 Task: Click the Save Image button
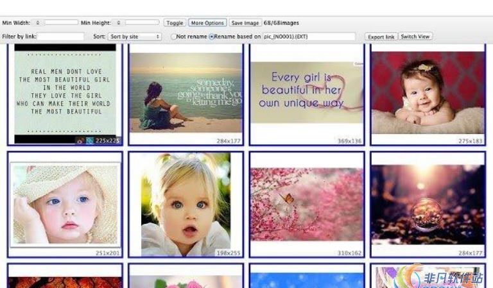(245, 22)
